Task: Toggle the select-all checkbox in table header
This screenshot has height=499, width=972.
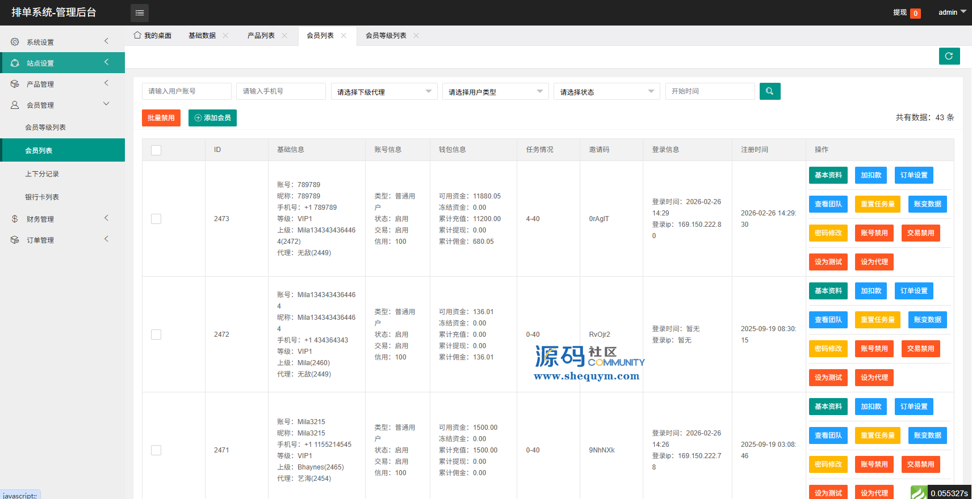Action: [156, 150]
